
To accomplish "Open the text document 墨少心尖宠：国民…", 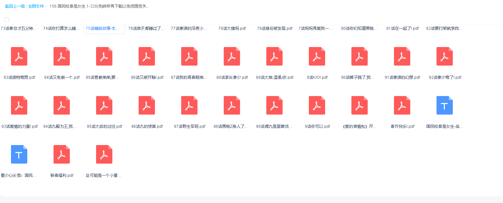I will pyautogui.click(x=19, y=154).
